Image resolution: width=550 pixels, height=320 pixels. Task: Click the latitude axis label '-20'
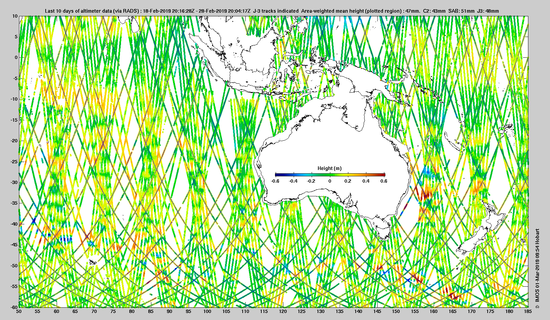[14, 141]
